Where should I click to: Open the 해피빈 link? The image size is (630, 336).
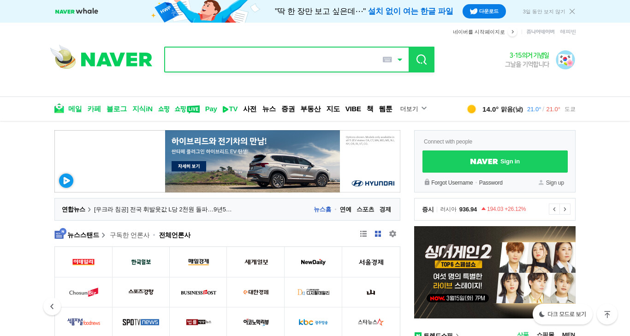(x=568, y=32)
